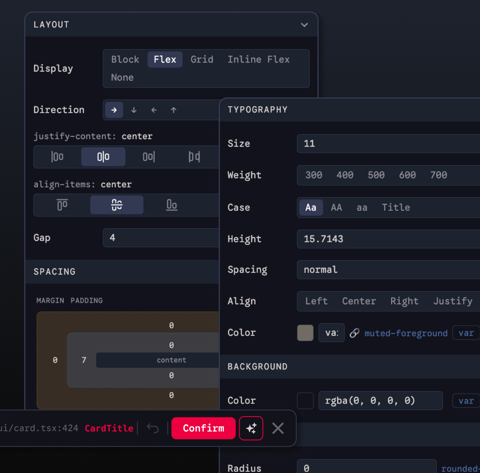Choose font weight 600
The width and height of the screenshot is (480, 473).
pyautogui.click(x=408, y=175)
